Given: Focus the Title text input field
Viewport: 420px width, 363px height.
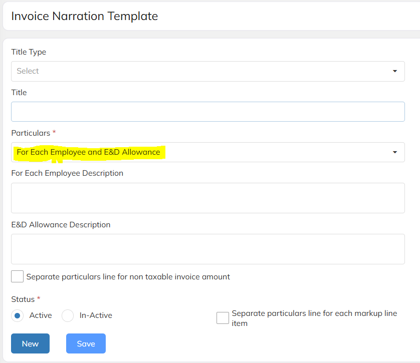Looking at the screenshot, I should coord(208,112).
